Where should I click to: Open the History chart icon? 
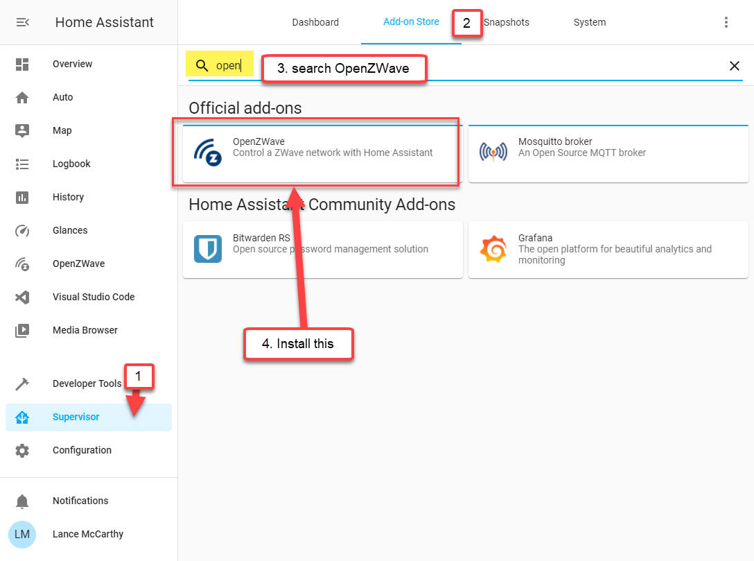click(x=22, y=198)
